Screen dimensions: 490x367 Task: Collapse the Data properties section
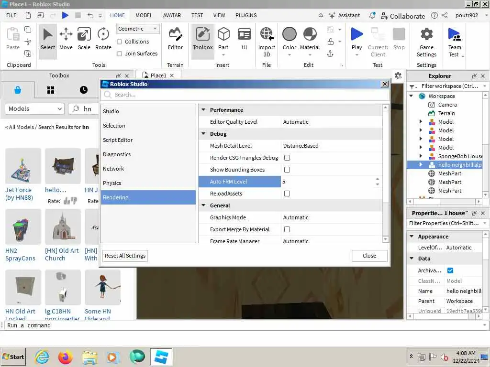[412, 258]
